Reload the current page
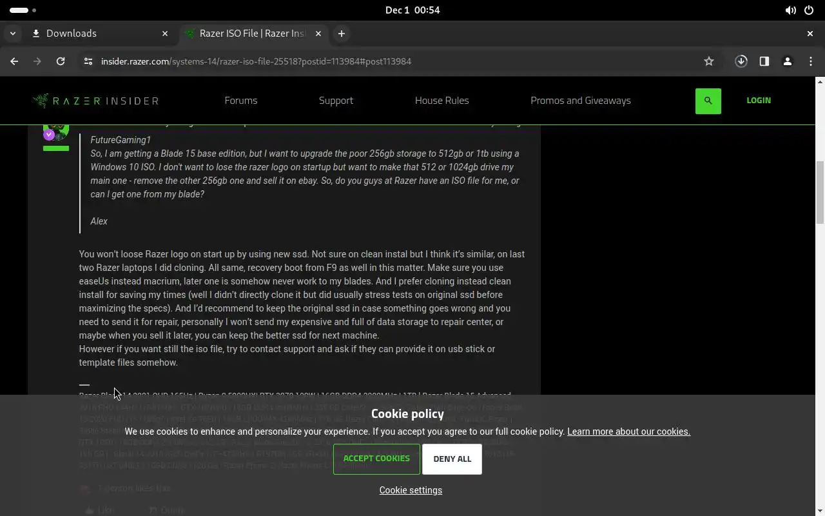 61,61
